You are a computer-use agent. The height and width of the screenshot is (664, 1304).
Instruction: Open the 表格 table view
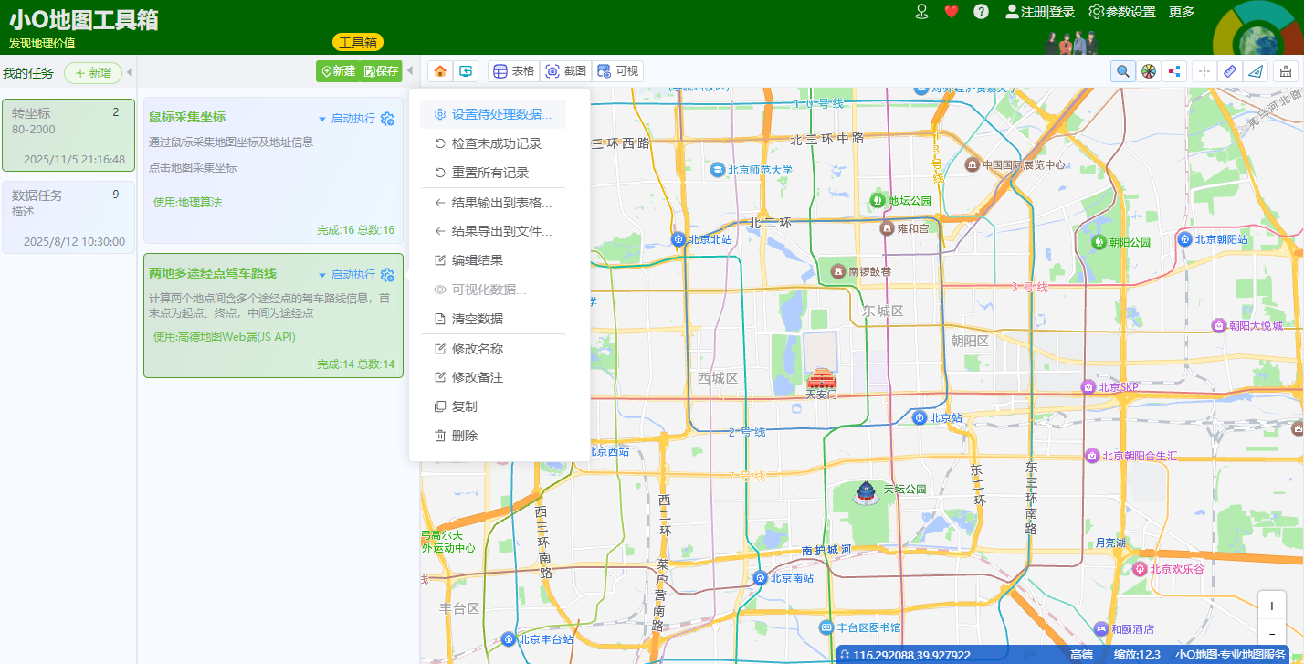coord(513,71)
